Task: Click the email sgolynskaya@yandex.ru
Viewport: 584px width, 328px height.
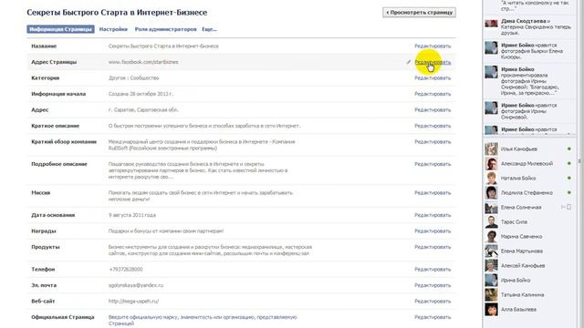Action: 136,285
